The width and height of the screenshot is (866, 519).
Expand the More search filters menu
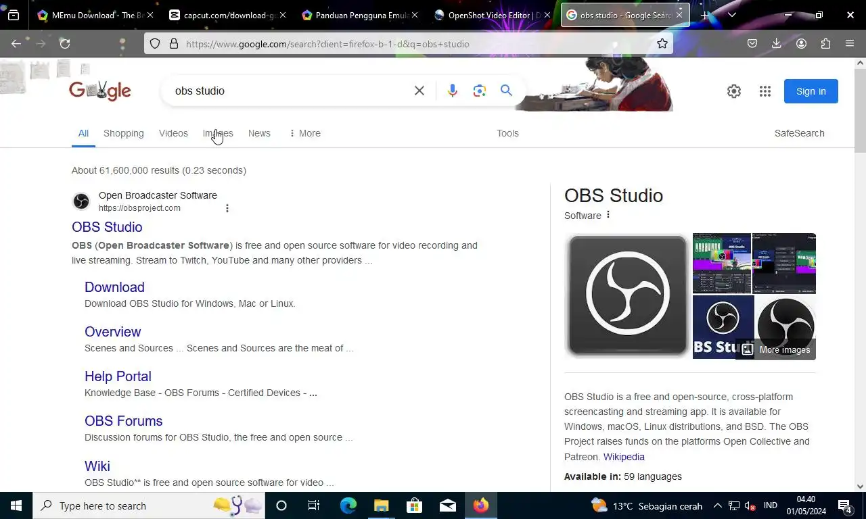[304, 133]
